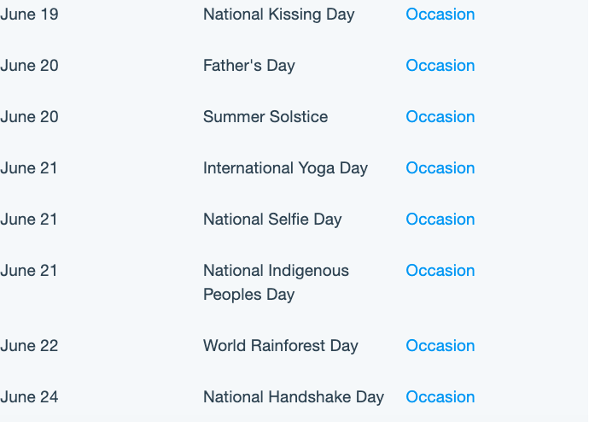Viewport: 589px width, 422px height.
Task: Click the June 22 date cell
Action: click(x=29, y=346)
